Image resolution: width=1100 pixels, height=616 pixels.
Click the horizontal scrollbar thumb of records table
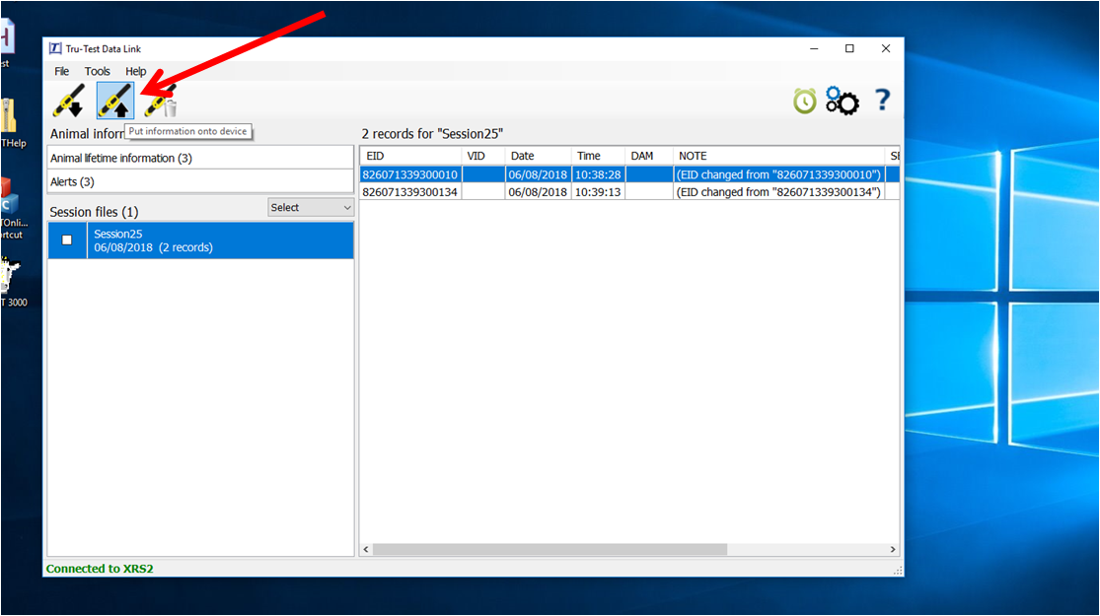[550, 549]
